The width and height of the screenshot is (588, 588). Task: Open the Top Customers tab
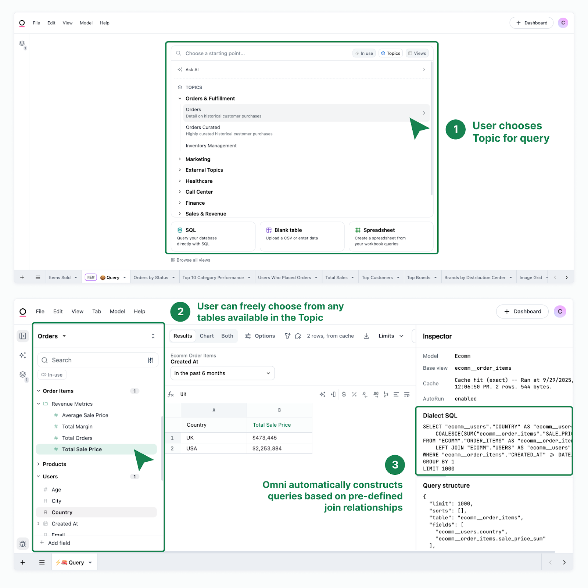click(377, 277)
